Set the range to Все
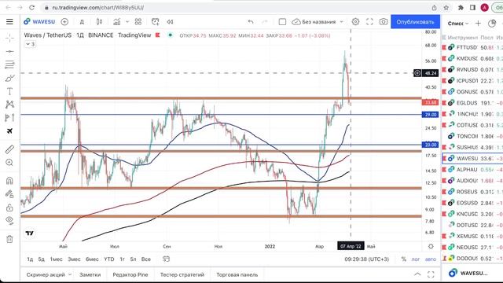This screenshot has height=283, width=503. pyautogui.click(x=146, y=259)
